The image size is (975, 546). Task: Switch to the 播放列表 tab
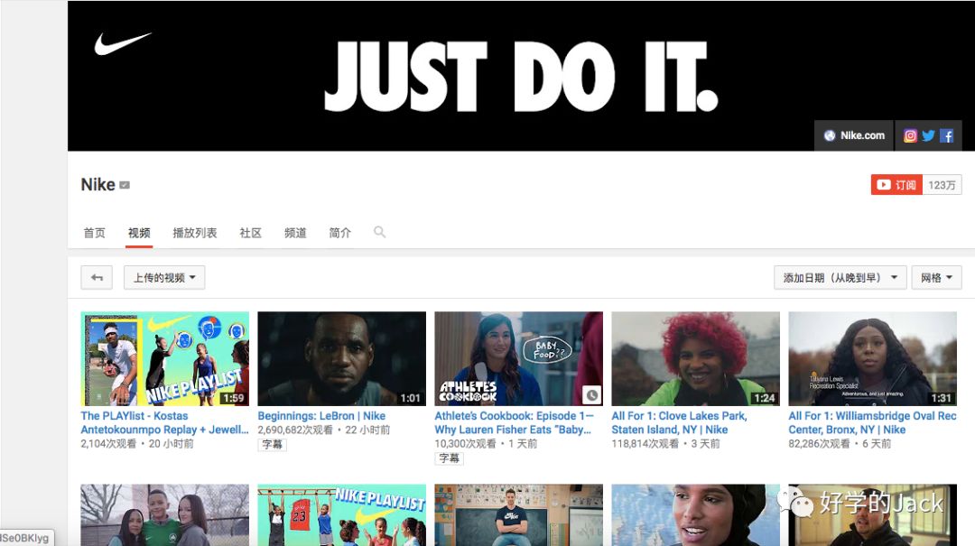pyautogui.click(x=195, y=233)
